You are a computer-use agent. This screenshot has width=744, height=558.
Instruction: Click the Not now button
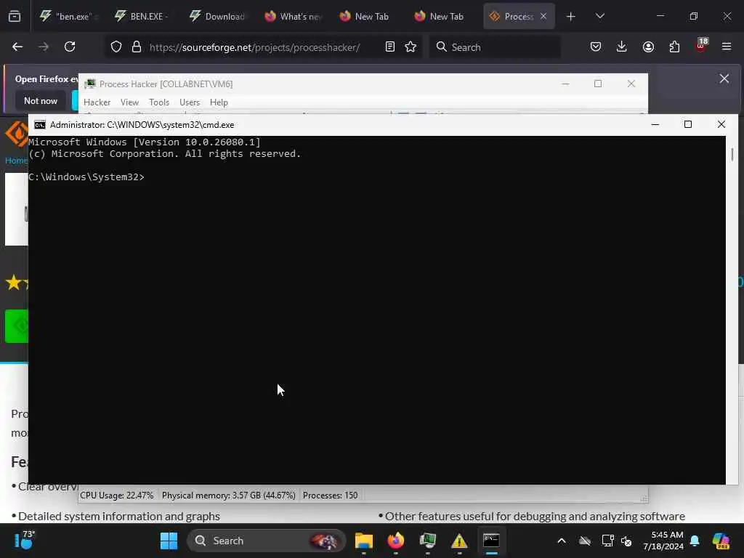point(41,100)
